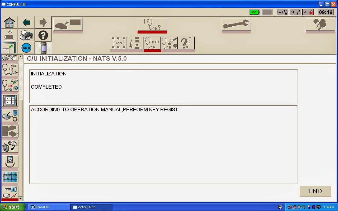
Task: Click the END button
Action: pos(315,191)
